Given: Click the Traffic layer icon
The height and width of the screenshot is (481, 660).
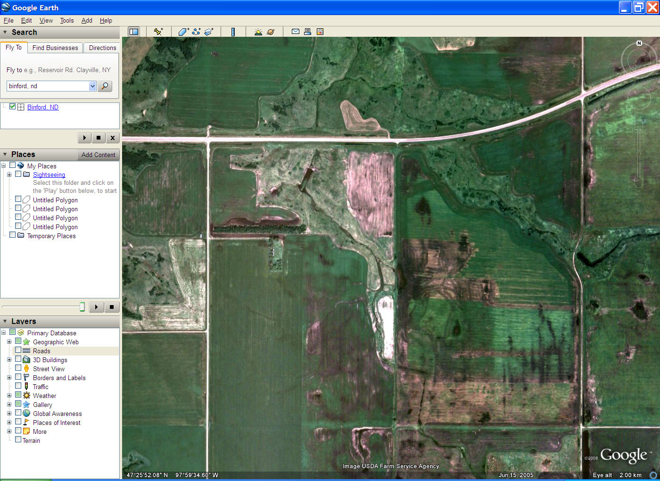Looking at the screenshot, I should coord(26,387).
